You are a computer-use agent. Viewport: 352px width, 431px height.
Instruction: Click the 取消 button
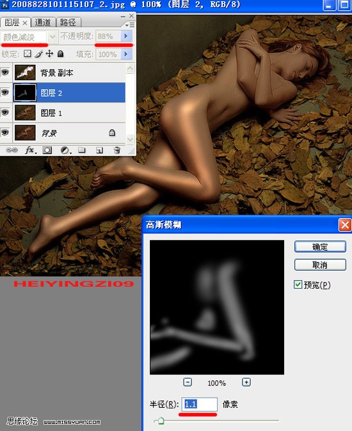pyautogui.click(x=320, y=265)
